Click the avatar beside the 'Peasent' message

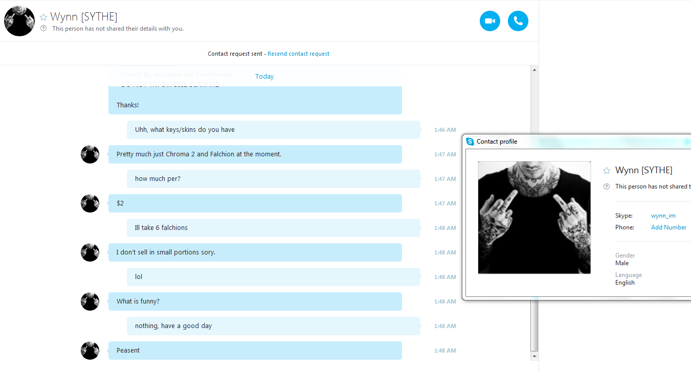tap(90, 351)
